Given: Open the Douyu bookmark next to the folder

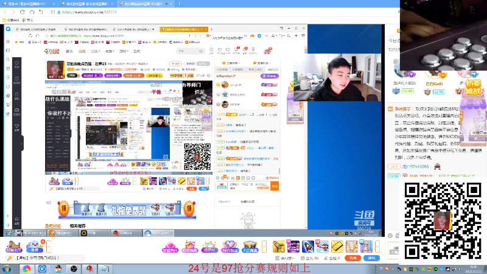Looking at the screenshot, I should point(27,20).
